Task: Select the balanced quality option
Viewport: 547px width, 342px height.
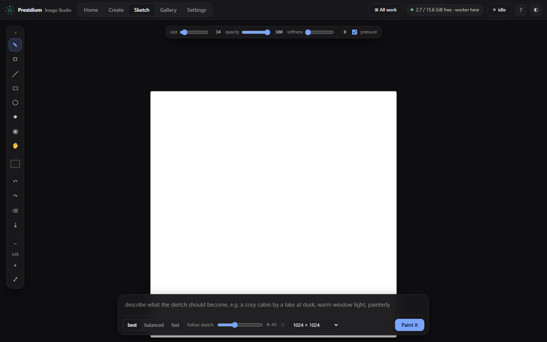Action: point(154,325)
